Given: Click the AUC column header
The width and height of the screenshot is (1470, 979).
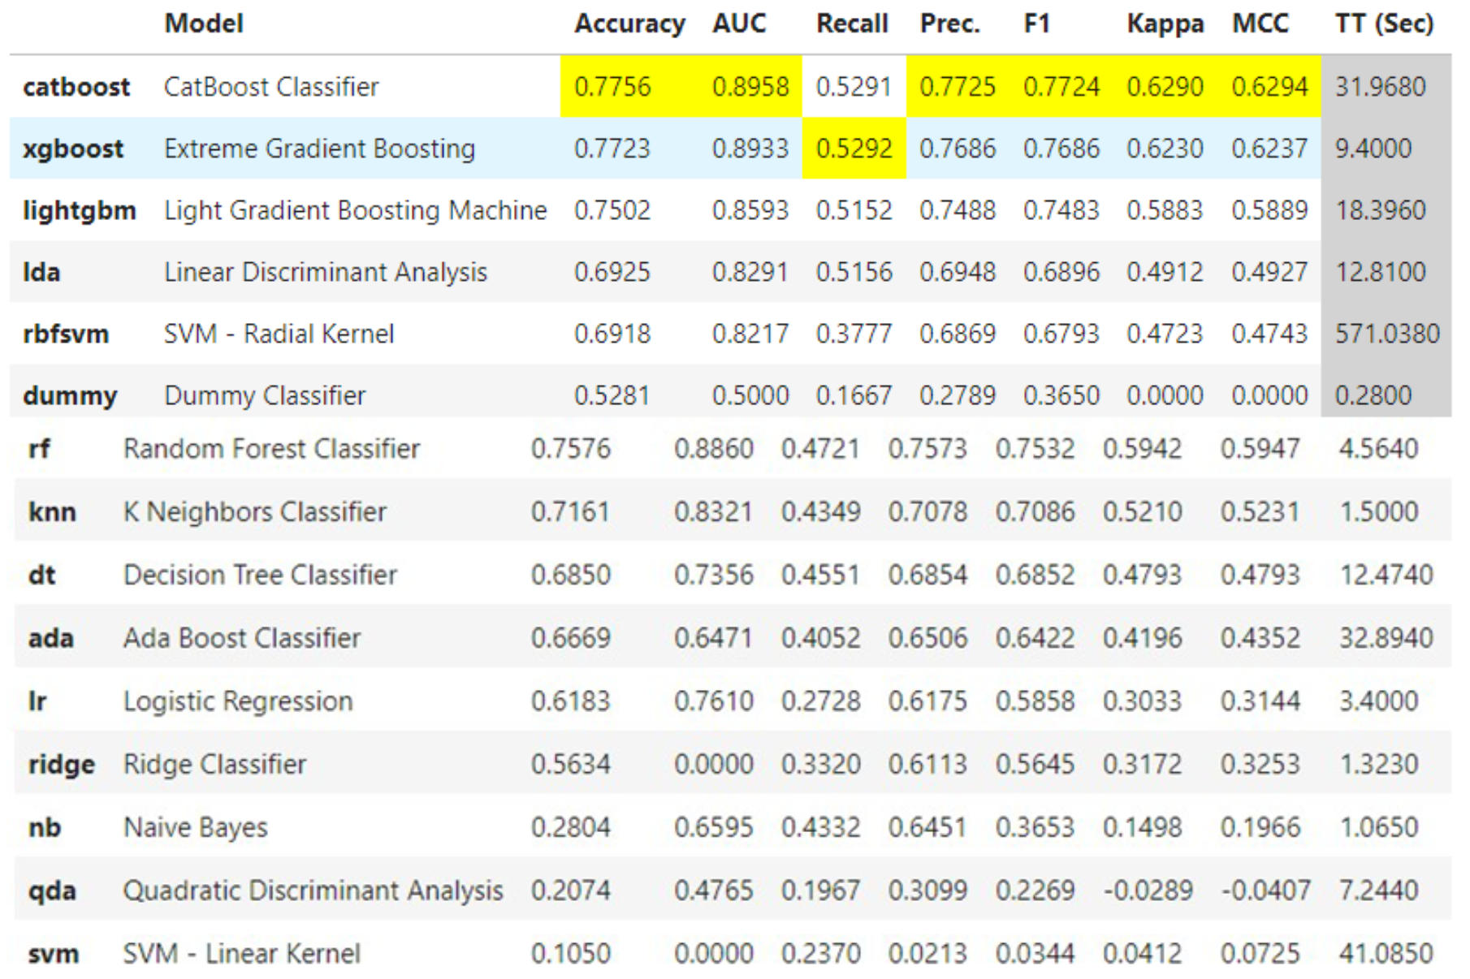Looking at the screenshot, I should [738, 24].
